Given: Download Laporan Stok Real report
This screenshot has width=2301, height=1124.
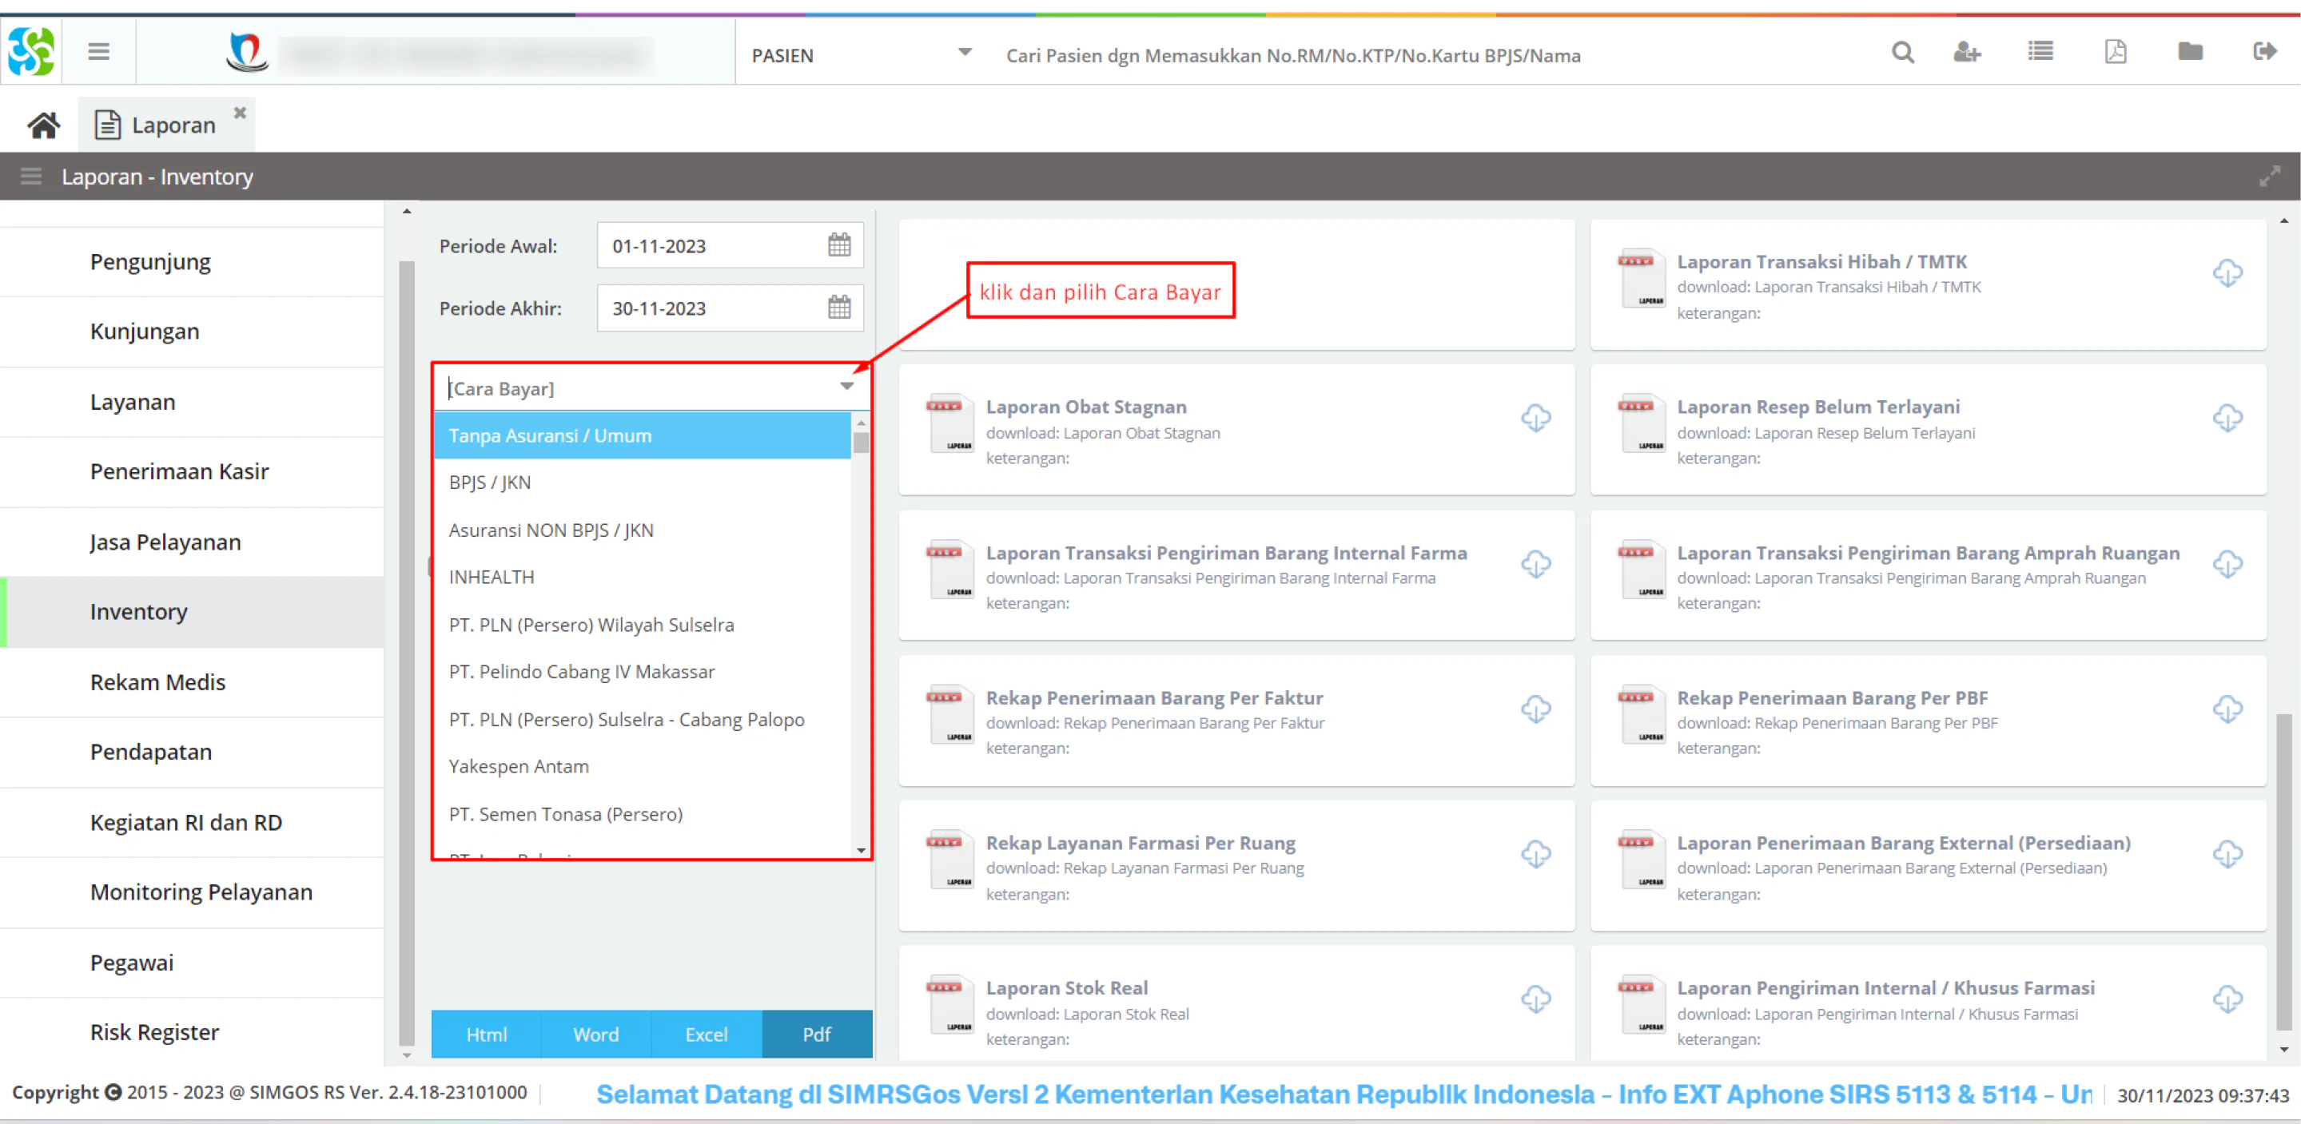Looking at the screenshot, I should pos(1535,999).
